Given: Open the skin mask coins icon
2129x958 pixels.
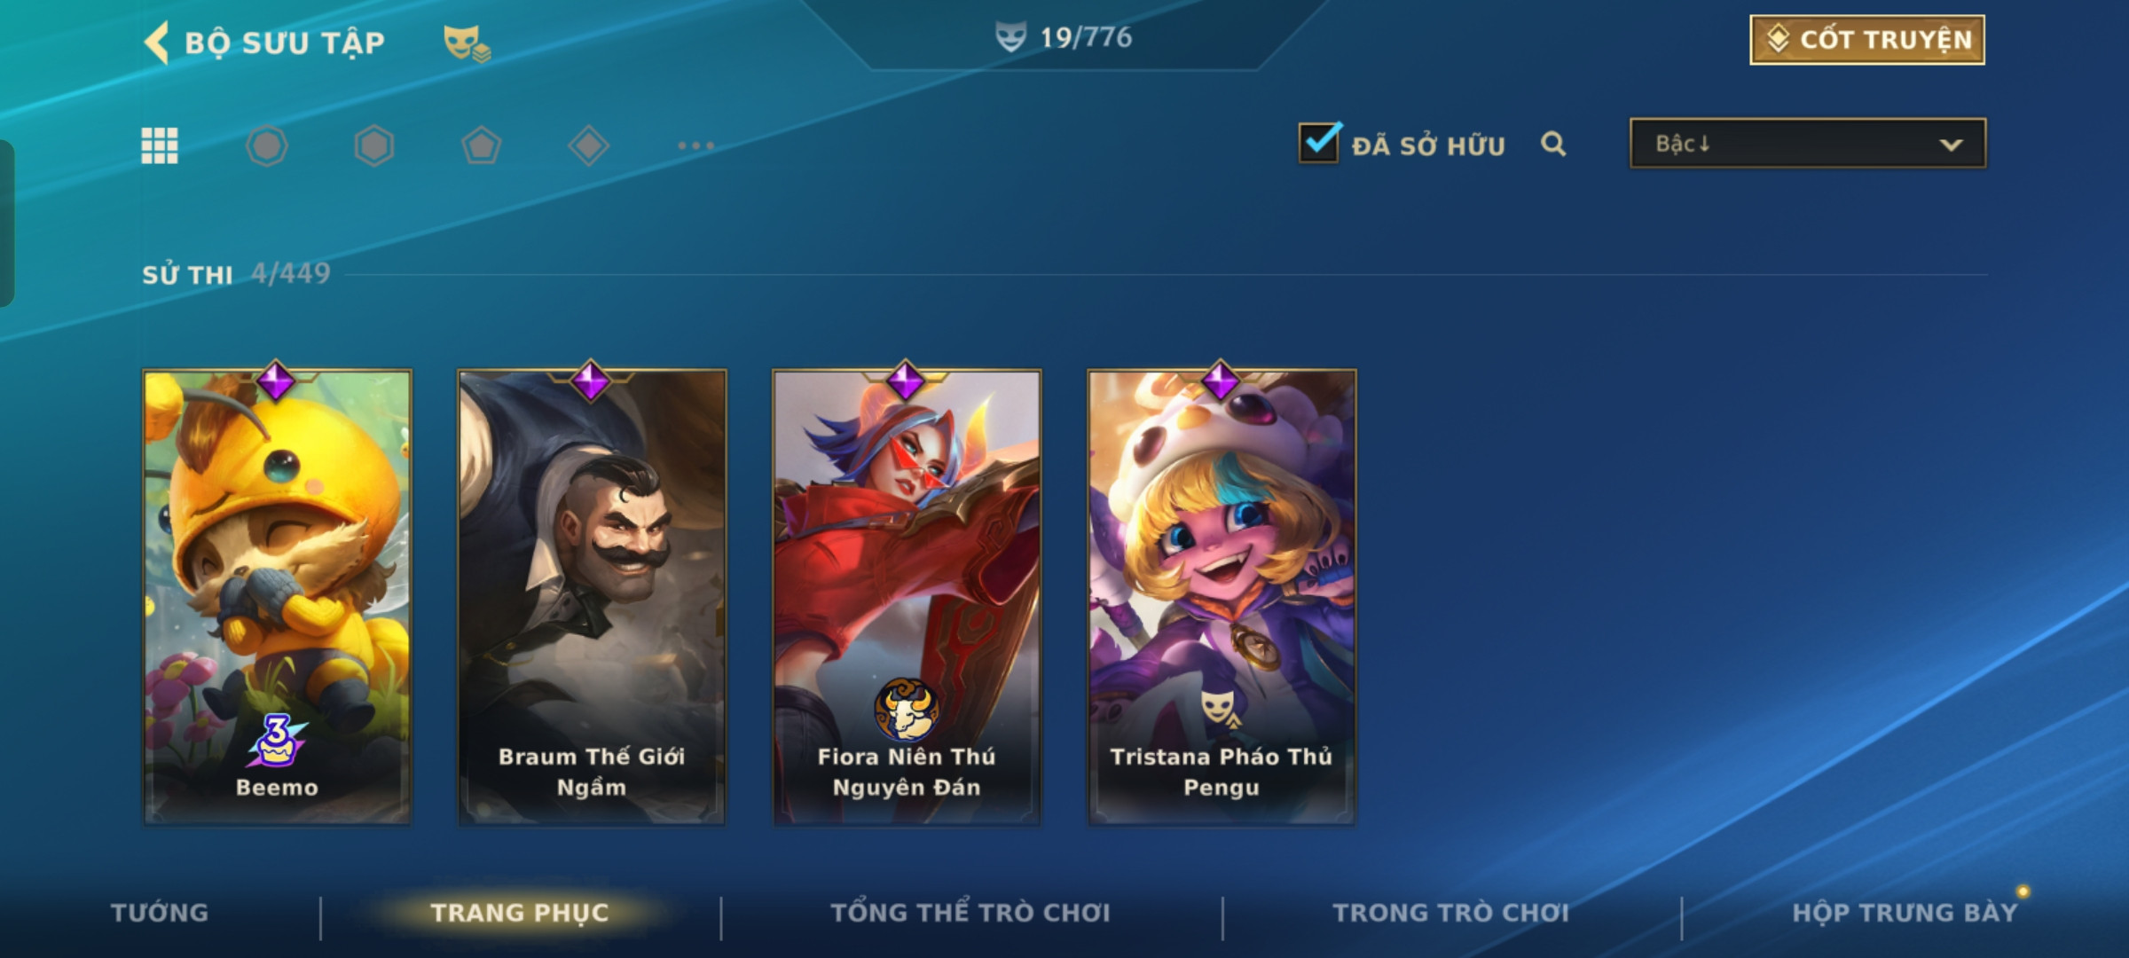Looking at the screenshot, I should point(467,43).
